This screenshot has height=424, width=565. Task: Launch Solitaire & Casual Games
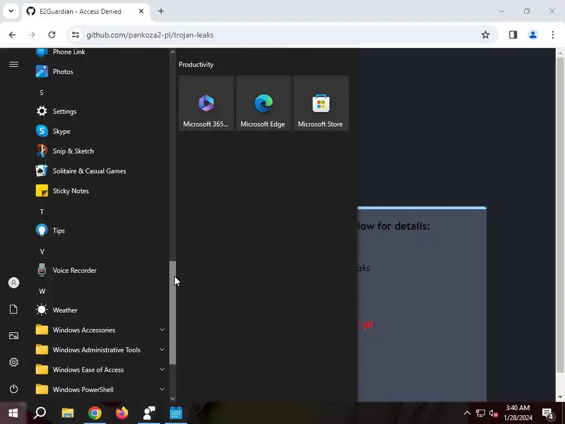click(x=100, y=171)
